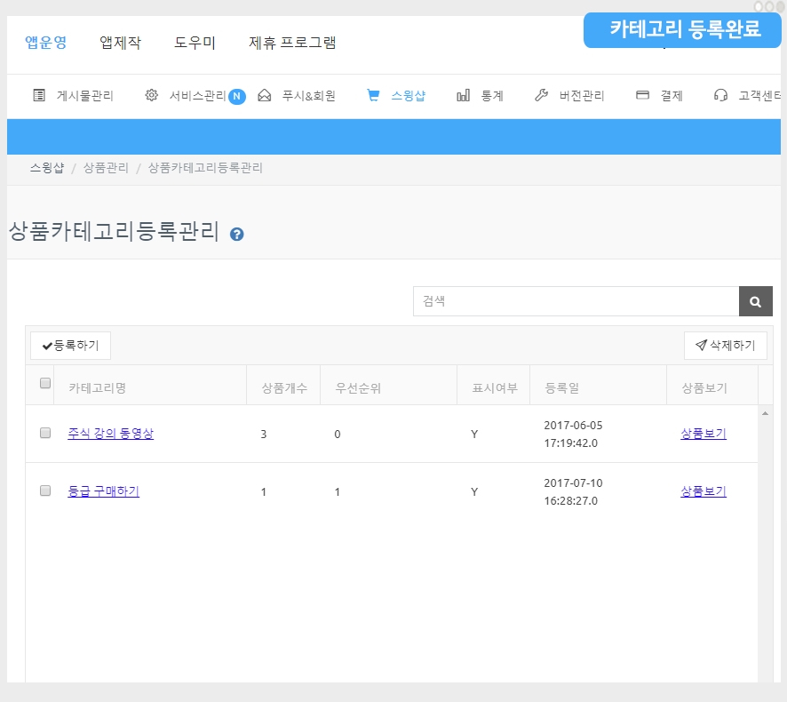Click the 결제 credit card icon
Viewport: 787px width, 702px height.
[642, 95]
